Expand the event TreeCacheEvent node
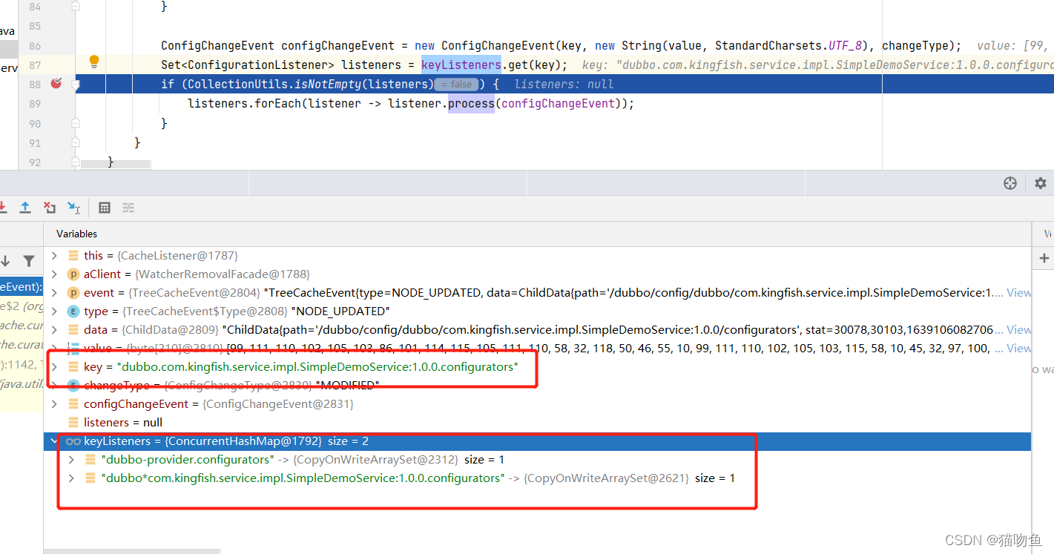1054x554 pixels. click(x=53, y=293)
